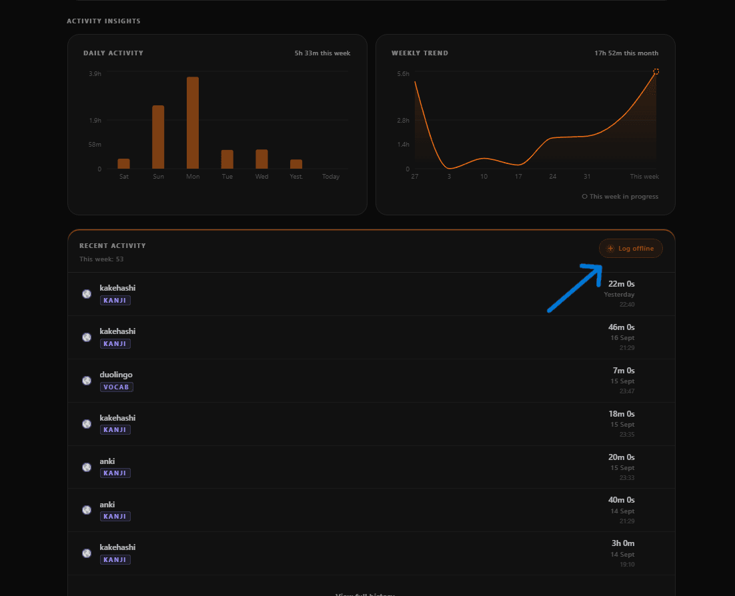
Task: Click the round icon beside kakehashi 46m 0s entry
Action: (x=87, y=337)
